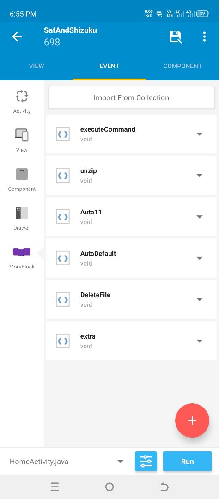Open the HomeActivity.java file dropdown
This screenshot has width=219, height=499.
click(x=67, y=462)
